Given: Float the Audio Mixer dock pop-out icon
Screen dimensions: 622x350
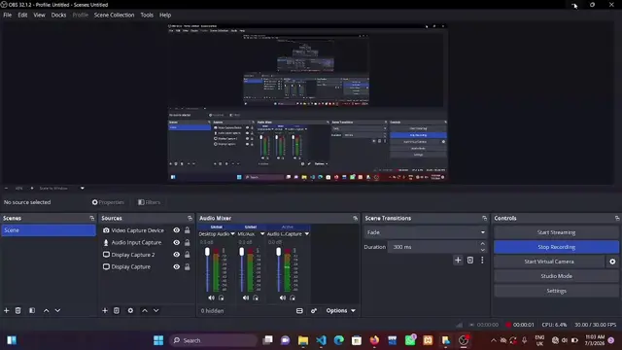Looking at the screenshot, I should coord(355,218).
